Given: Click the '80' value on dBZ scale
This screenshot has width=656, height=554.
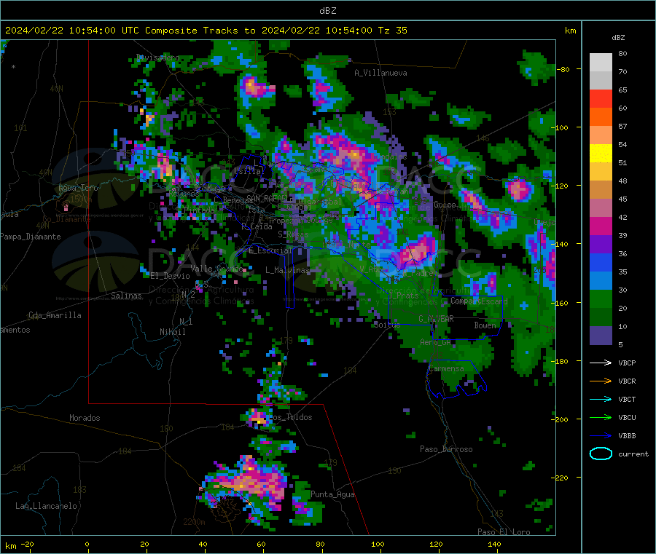Looking at the screenshot, I should pos(622,53).
